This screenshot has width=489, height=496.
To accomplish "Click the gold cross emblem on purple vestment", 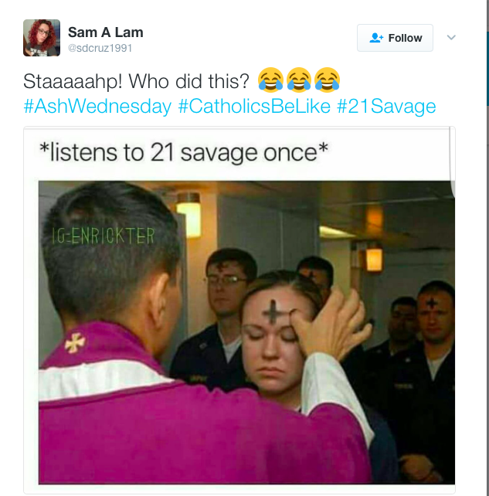I will (75, 342).
